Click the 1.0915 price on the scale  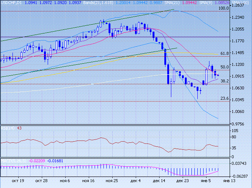coord(239,77)
